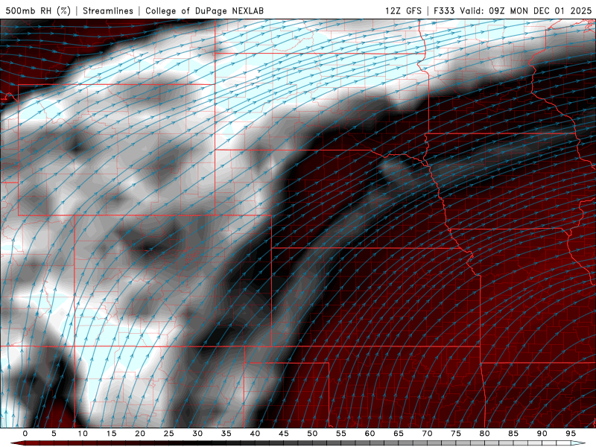Screen dimensions: 596x447
Task: Click the "45" legend scale value
Action: pyautogui.click(x=284, y=434)
